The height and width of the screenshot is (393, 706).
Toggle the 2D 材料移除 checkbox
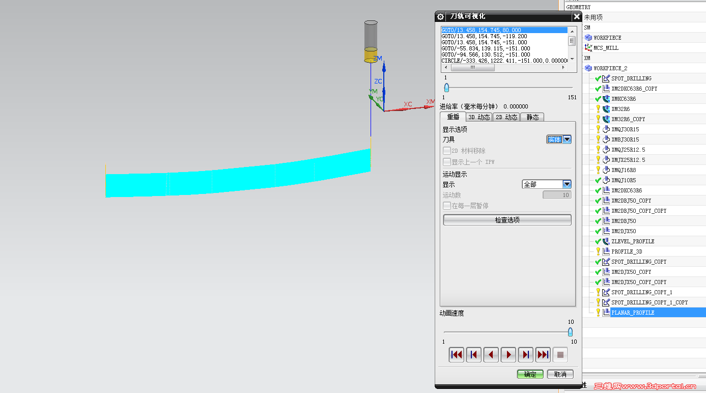pos(447,150)
